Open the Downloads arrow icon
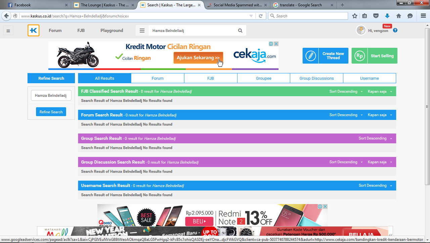 pos(387,16)
